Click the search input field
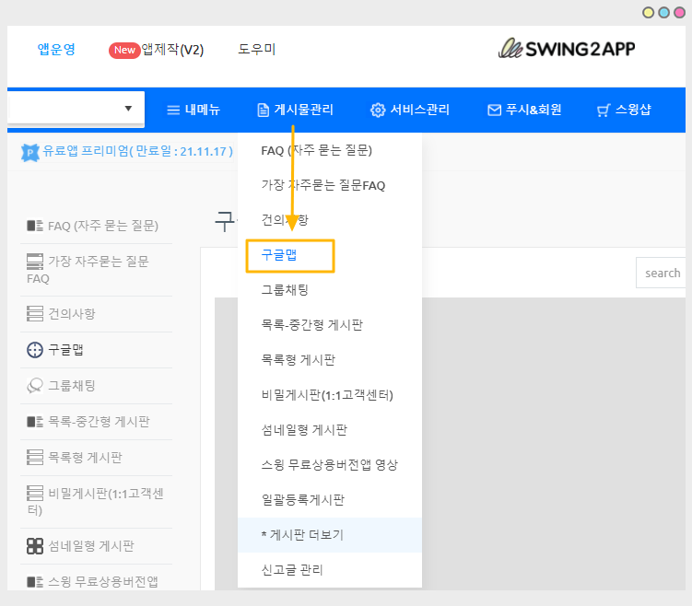 click(662, 273)
